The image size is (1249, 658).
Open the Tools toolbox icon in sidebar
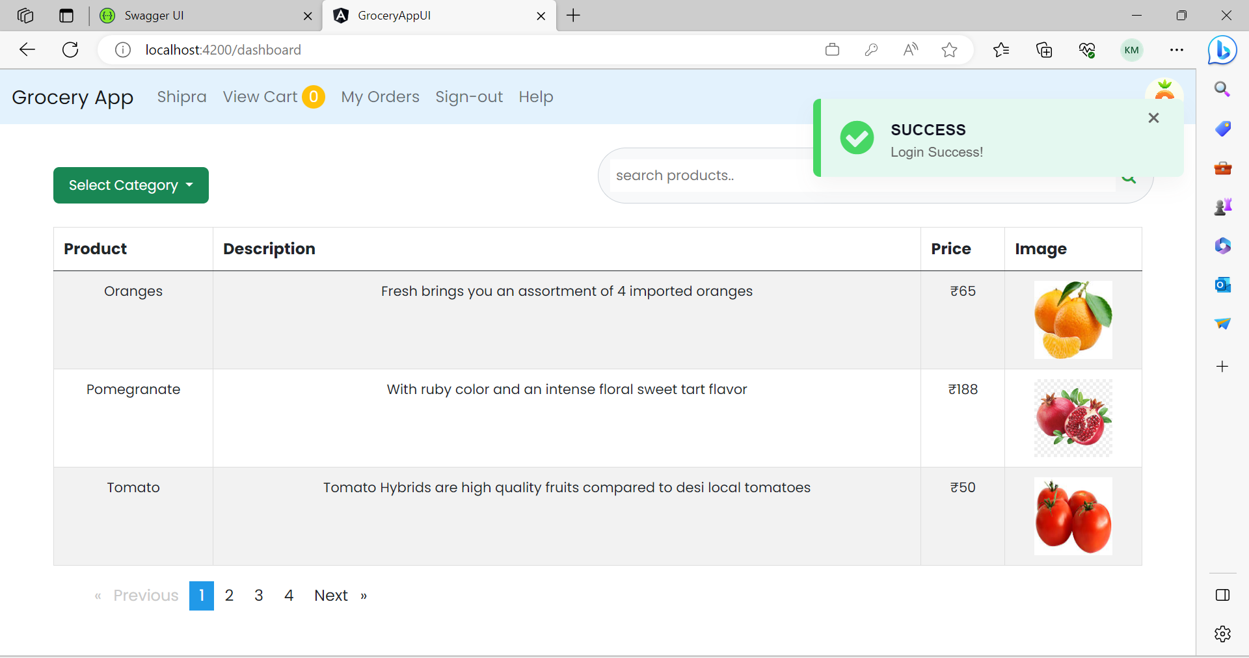(x=1222, y=168)
